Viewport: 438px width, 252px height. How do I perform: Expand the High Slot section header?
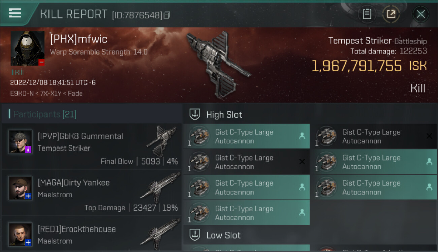tap(310, 115)
